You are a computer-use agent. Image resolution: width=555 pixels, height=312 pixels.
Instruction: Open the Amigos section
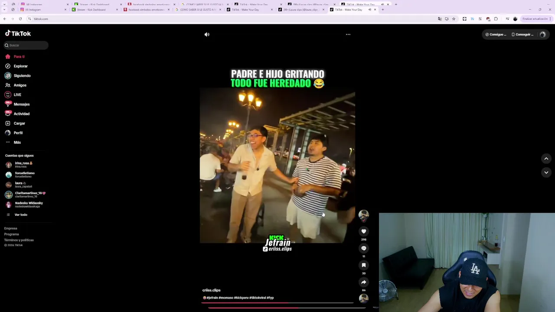tap(16, 85)
